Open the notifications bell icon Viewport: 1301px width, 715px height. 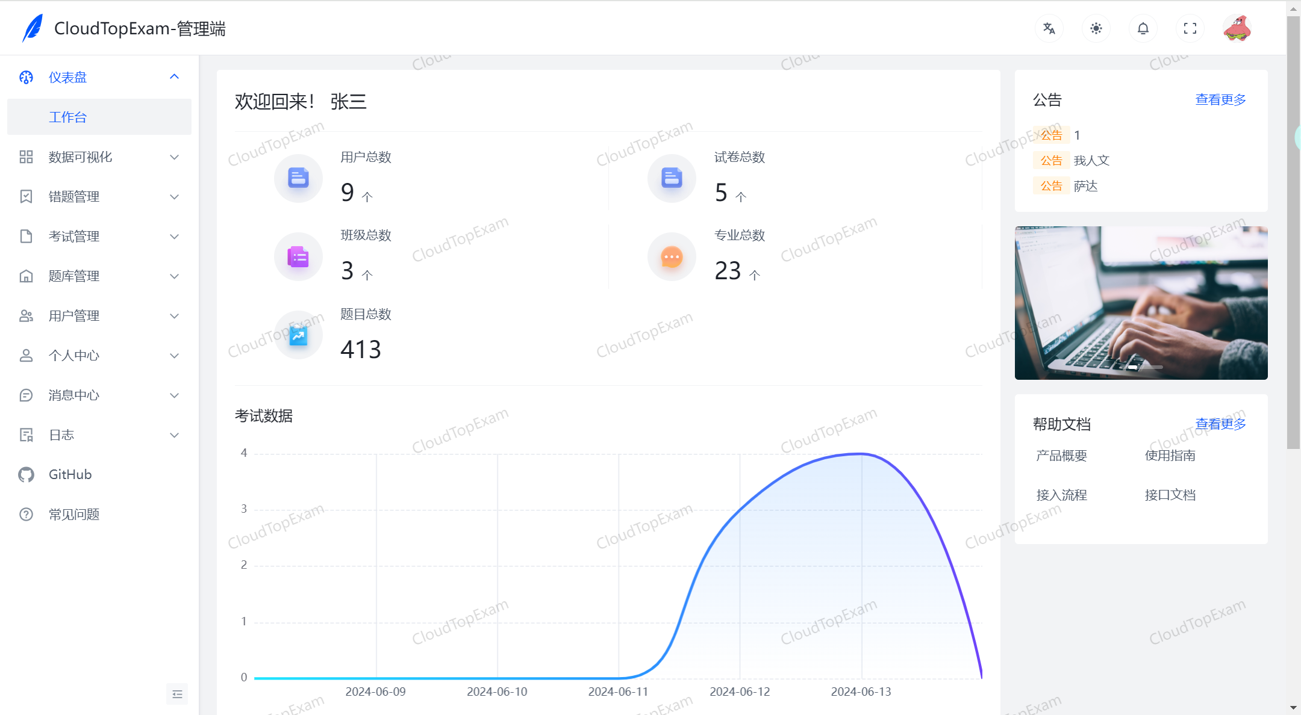coord(1143,28)
